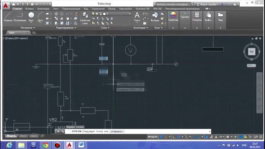Click the Print icon in quick access toolbar
The image size is (265, 149).
pyautogui.click(x=32, y=4)
